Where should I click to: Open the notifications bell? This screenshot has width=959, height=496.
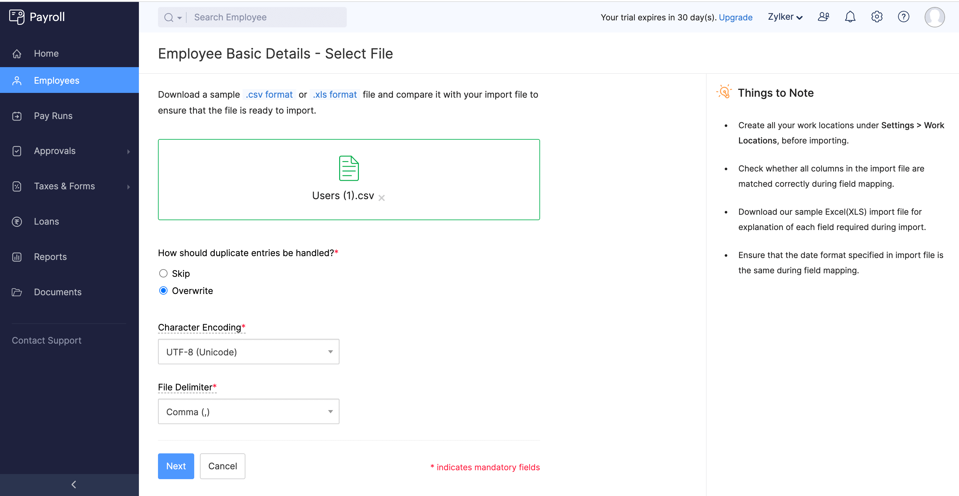point(850,17)
